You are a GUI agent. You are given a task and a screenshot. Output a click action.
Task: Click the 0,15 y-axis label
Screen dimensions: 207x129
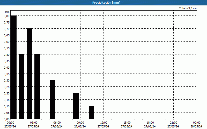pos(7,100)
